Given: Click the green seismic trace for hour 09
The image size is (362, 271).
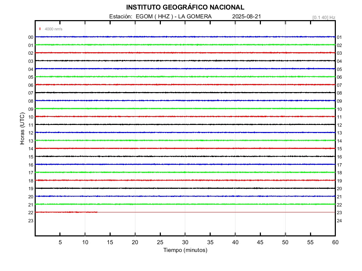Looking at the screenshot, I should 185,109.
